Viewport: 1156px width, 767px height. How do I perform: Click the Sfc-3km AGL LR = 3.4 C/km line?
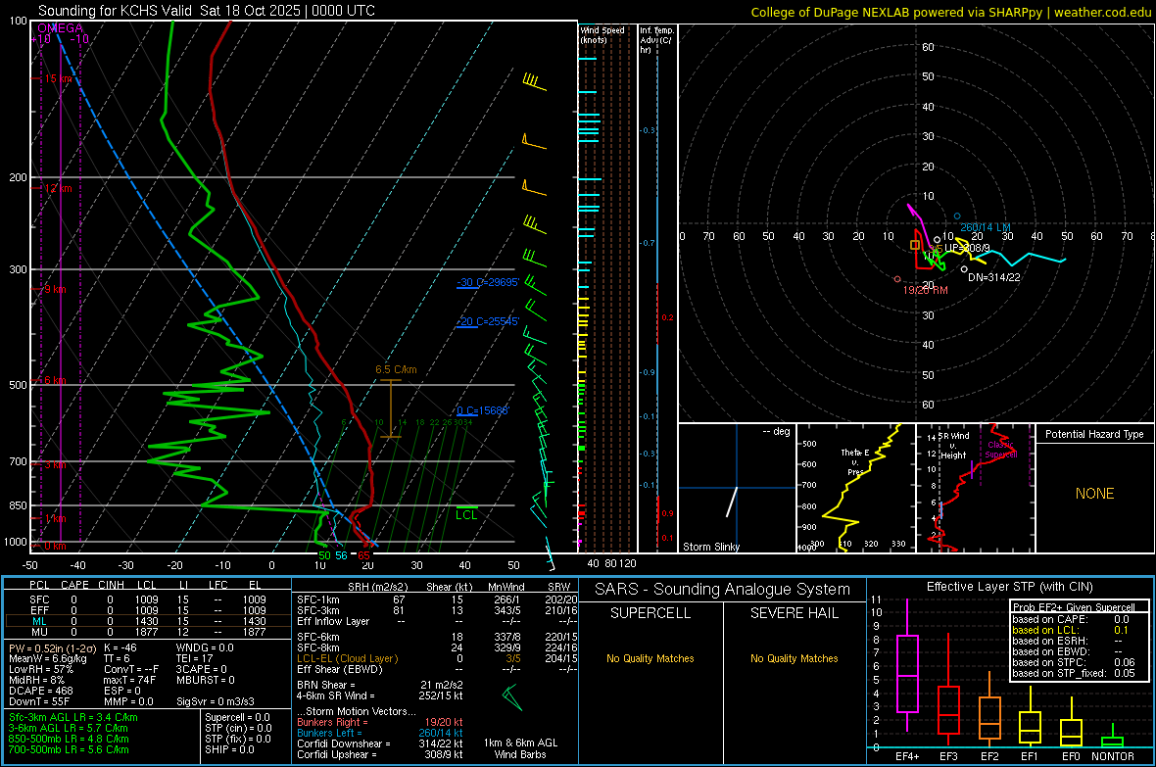(73, 718)
